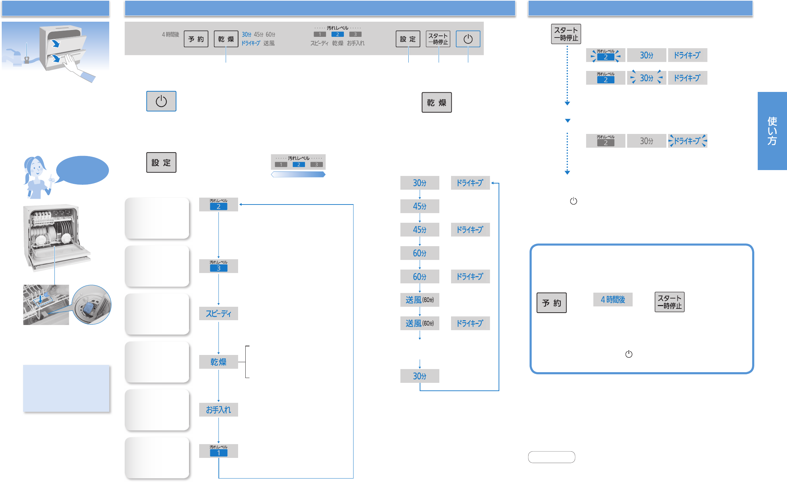Click ドライキープ tag beside 送風(60分) step

[x=470, y=323]
